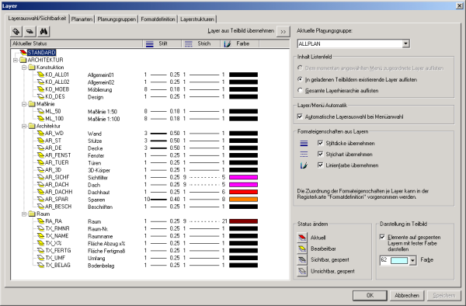The height and width of the screenshot is (306, 466).
Task: Set status Unsichtbar, gesperrt icon
Action: 302,271
